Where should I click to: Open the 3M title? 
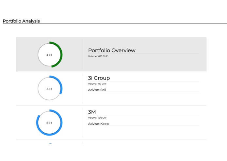pos(92,112)
